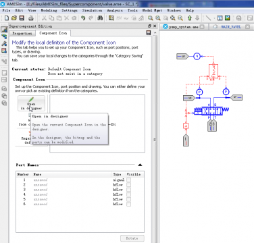Open the Modeling menu
This screenshot has height=243, width=254.
click(x=49, y=10)
